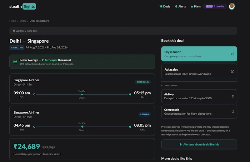Image resolution: width=250 pixels, height=162 pixels.
Task: Open the stealth flights logo home link
Action: (22, 7)
